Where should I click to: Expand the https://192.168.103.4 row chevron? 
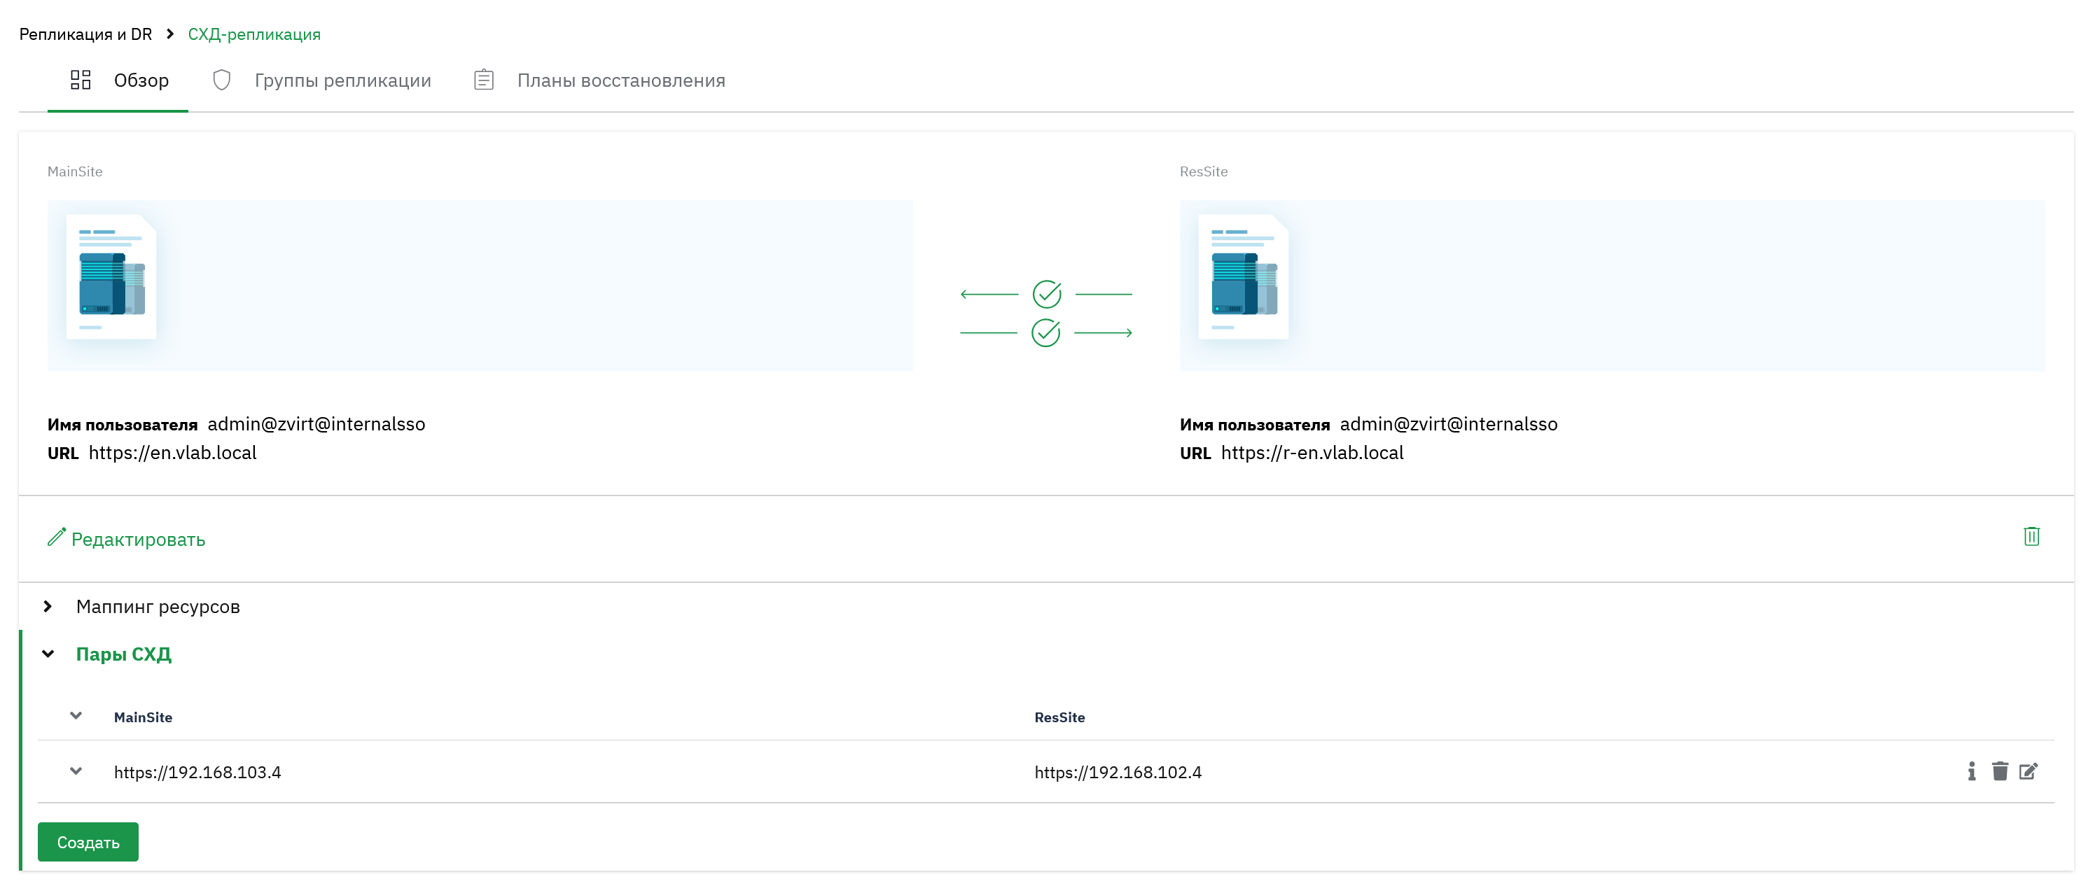pyautogui.click(x=76, y=771)
